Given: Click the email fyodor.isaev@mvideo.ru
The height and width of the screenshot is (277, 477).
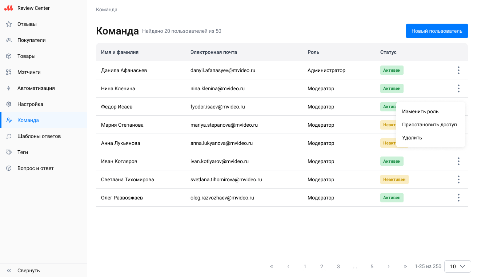Looking at the screenshot, I should pyautogui.click(x=218, y=107).
